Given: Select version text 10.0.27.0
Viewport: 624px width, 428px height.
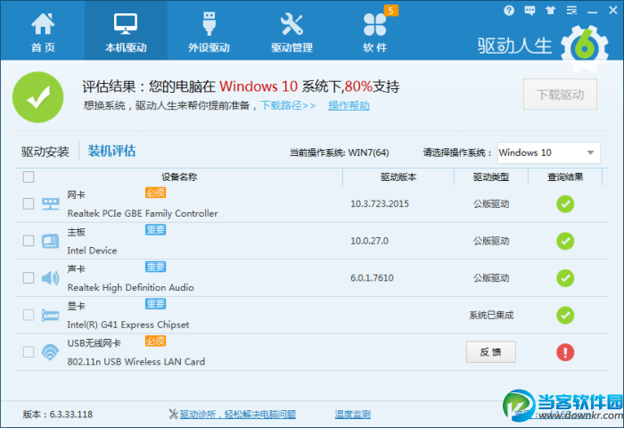Looking at the screenshot, I should [369, 241].
